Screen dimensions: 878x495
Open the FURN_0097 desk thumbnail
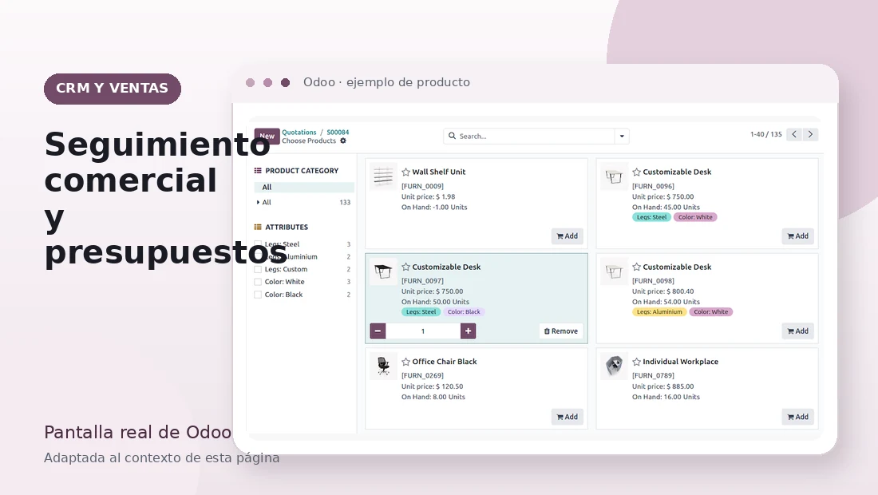coord(384,271)
